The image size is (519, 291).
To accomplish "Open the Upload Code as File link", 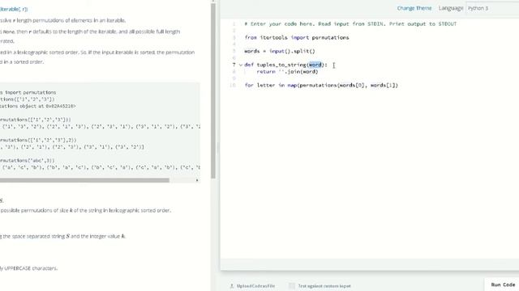I will tap(255, 286).
